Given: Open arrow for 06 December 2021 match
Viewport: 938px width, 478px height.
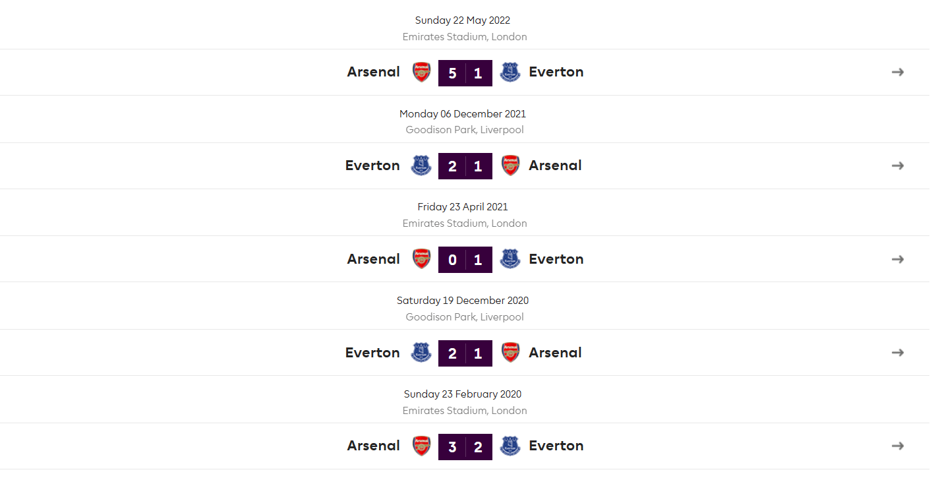Looking at the screenshot, I should pyautogui.click(x=897, y=165).
